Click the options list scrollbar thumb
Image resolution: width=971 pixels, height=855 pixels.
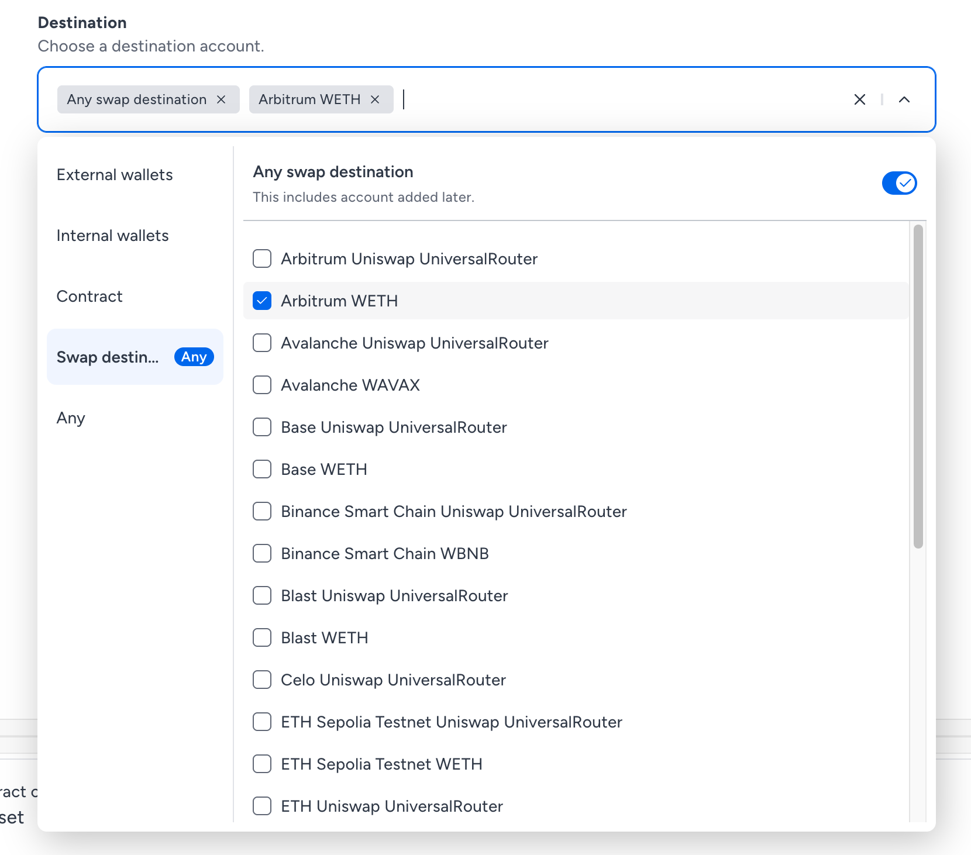918,386
